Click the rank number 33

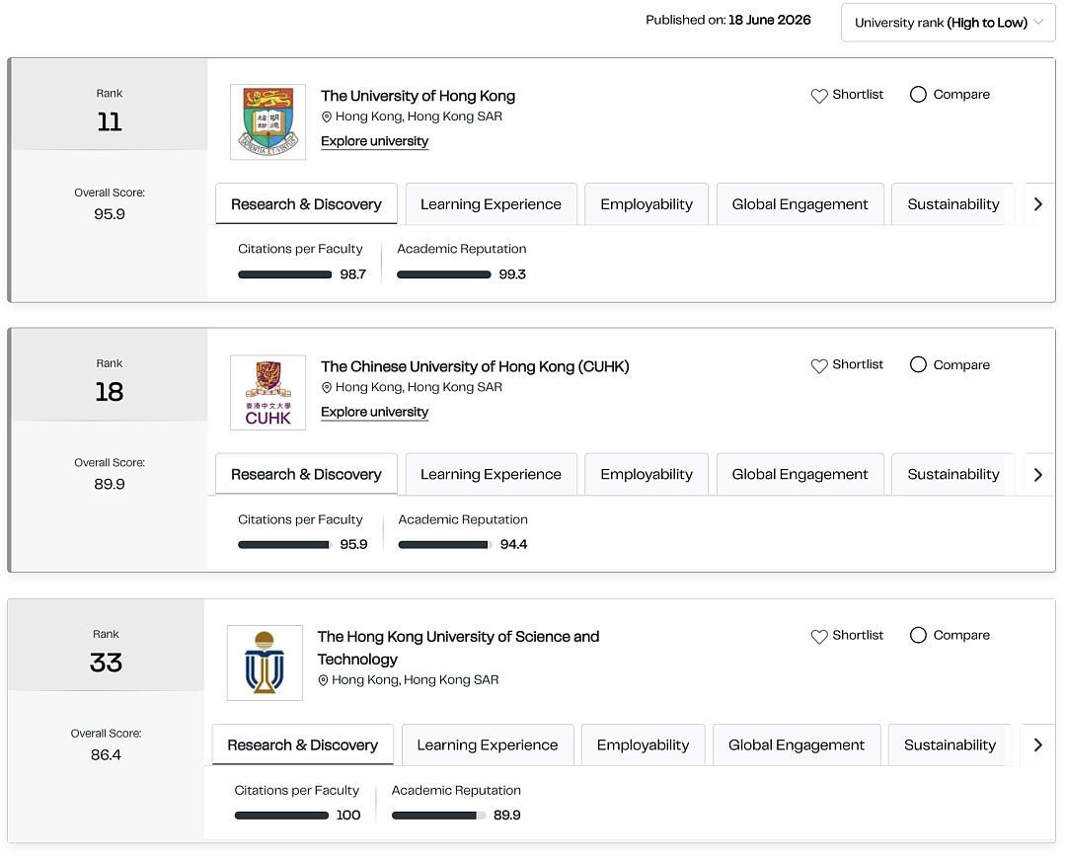point(106,663)
